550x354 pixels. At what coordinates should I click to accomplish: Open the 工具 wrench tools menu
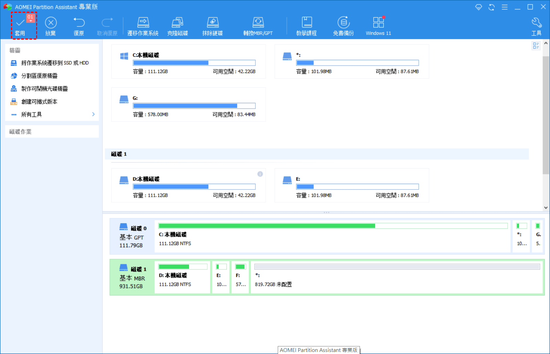(537, 26)
